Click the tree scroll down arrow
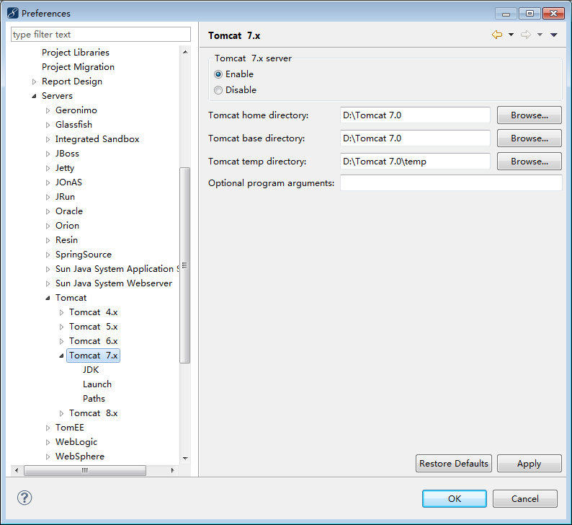 (x=185, y=458)
